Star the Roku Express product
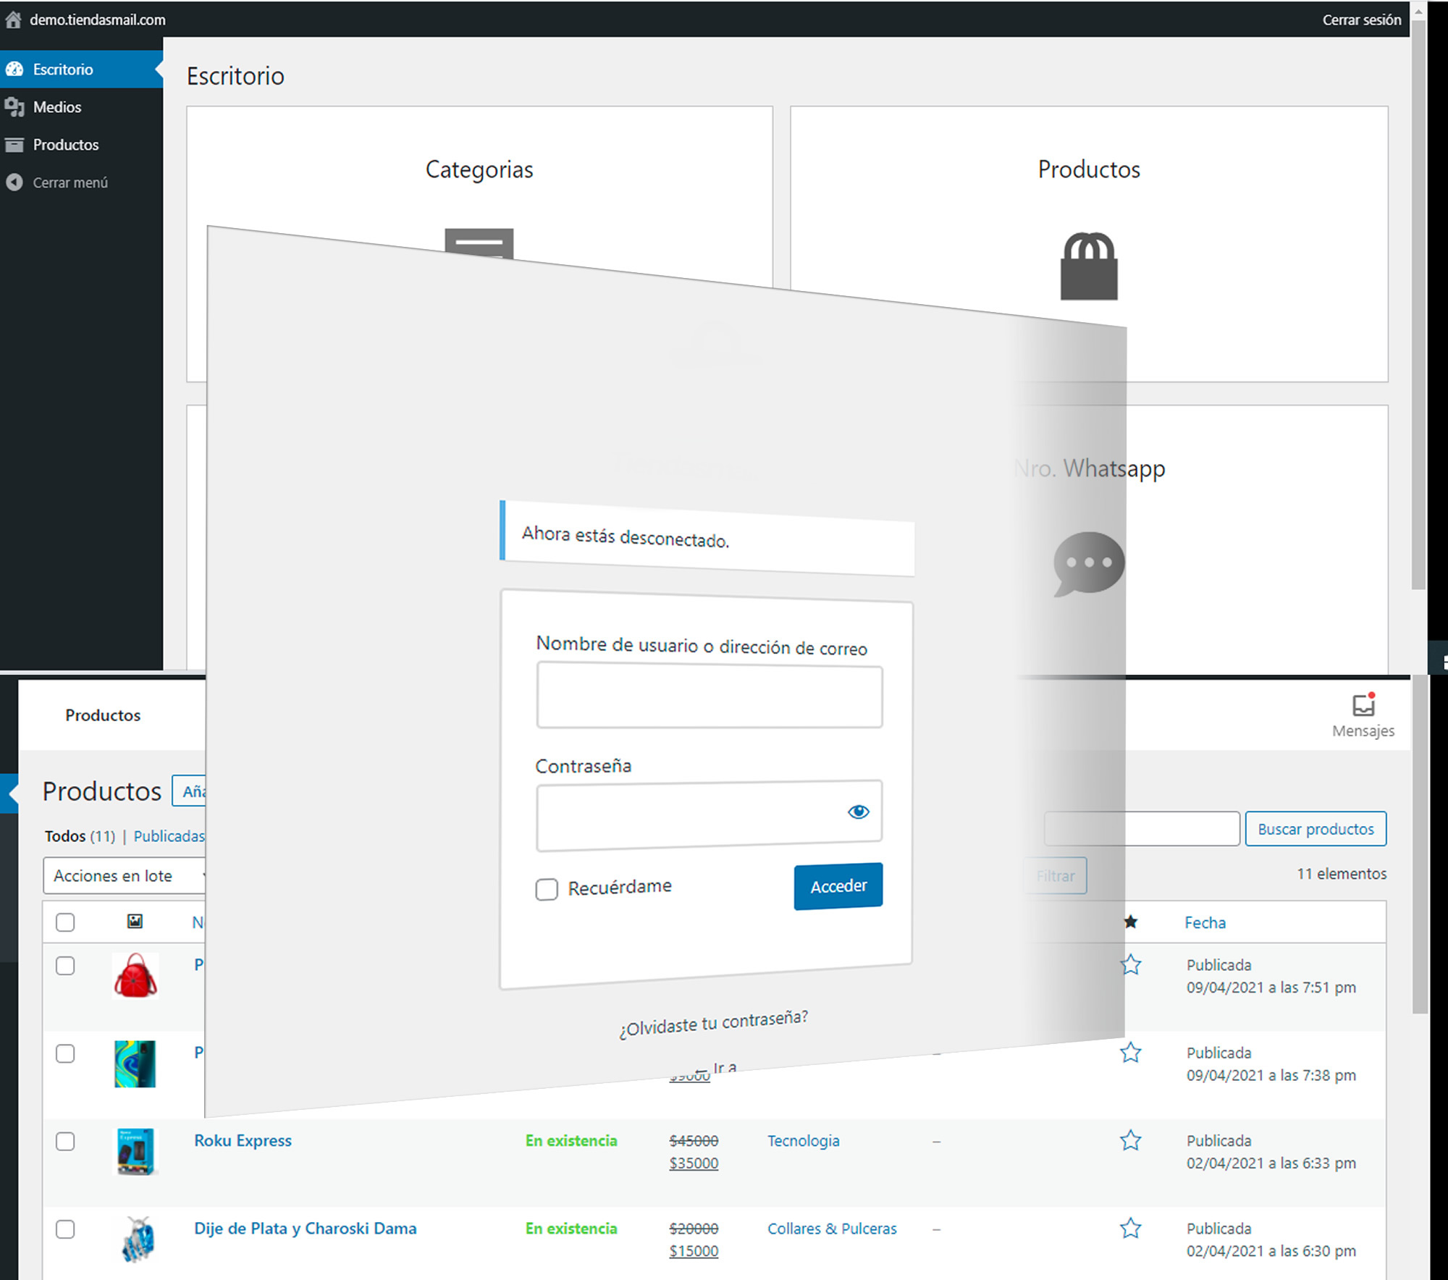Screen dimensions: 1448x1280 click(1130, 1141)
